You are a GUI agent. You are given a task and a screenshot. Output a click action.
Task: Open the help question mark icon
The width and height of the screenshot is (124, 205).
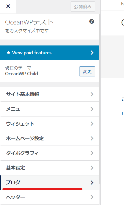(92, 22)
